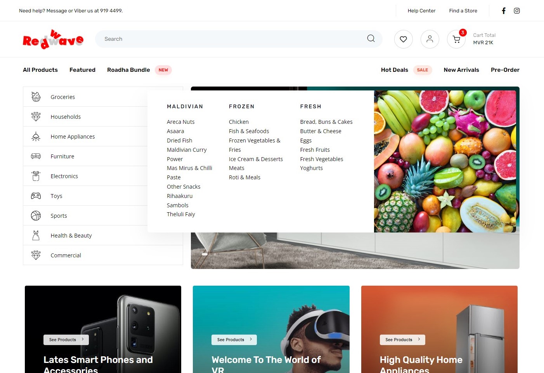Click the fruits promotional image
Viewport: 544px width, 373px height.
click(x=445, y=161)
